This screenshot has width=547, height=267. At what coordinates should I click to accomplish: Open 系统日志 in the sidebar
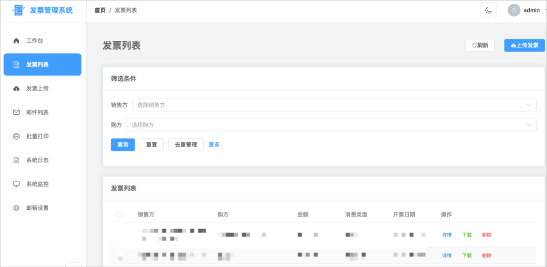tap(43, 160)
